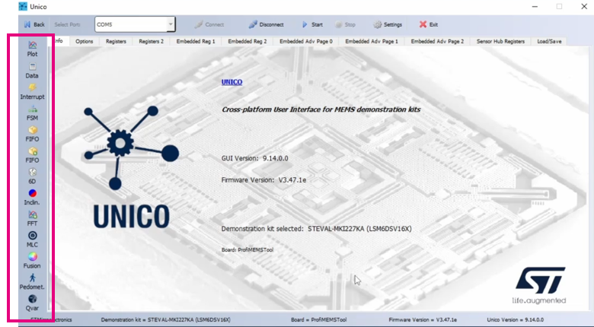Open the 6D orientation tool
594x327 pixels.
[x=32, y=176]
